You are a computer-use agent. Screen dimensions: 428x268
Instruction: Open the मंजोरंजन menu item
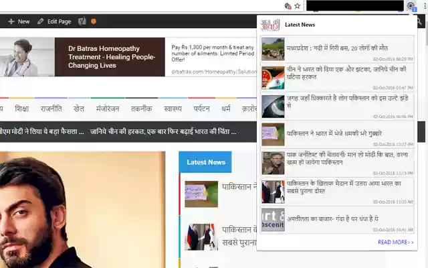[108, 109]
